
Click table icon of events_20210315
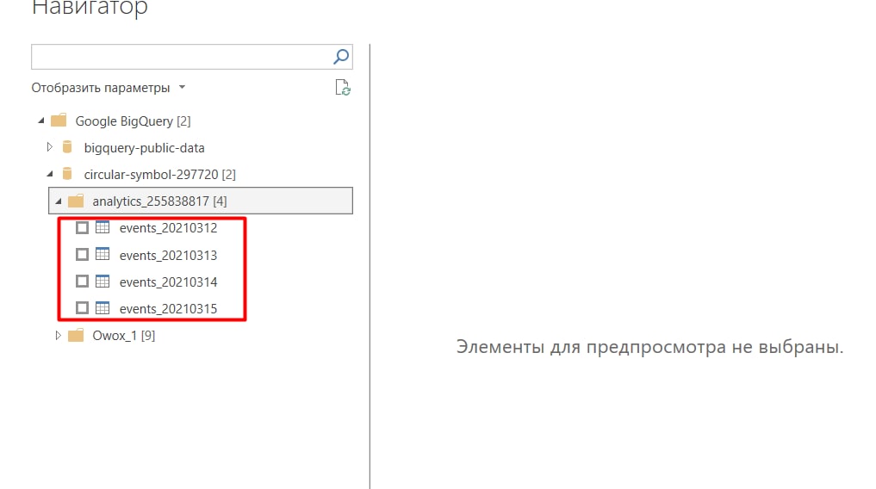pyautogui.click(x=103, y=307)
